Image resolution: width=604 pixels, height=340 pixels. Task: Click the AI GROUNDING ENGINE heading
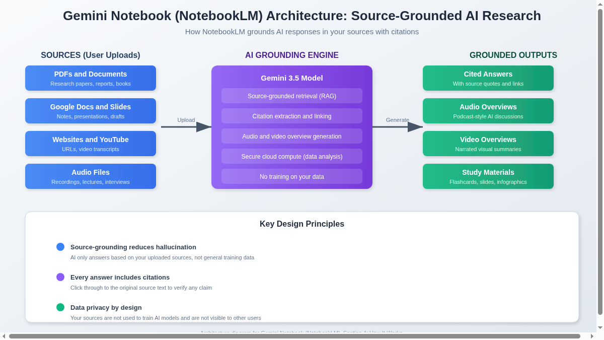(292, 55)
